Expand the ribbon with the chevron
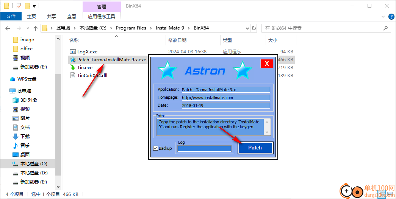 coord(383,17)
